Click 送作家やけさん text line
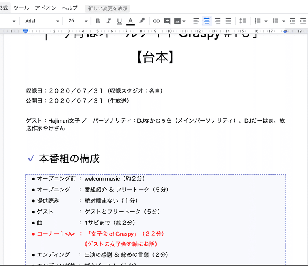 45,128
